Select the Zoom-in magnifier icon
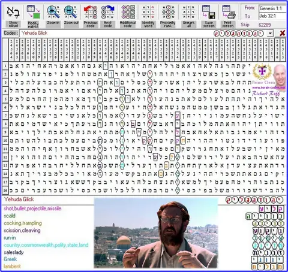Viewport: 288px width, 272px height. coord(53,12)
